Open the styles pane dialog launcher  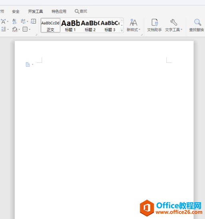click(x=141, y=34)
